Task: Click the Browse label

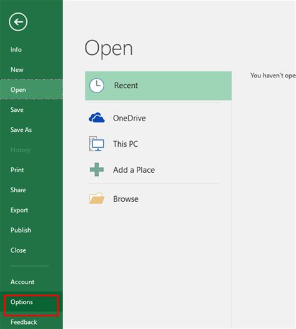Action: tap(126, 199)
